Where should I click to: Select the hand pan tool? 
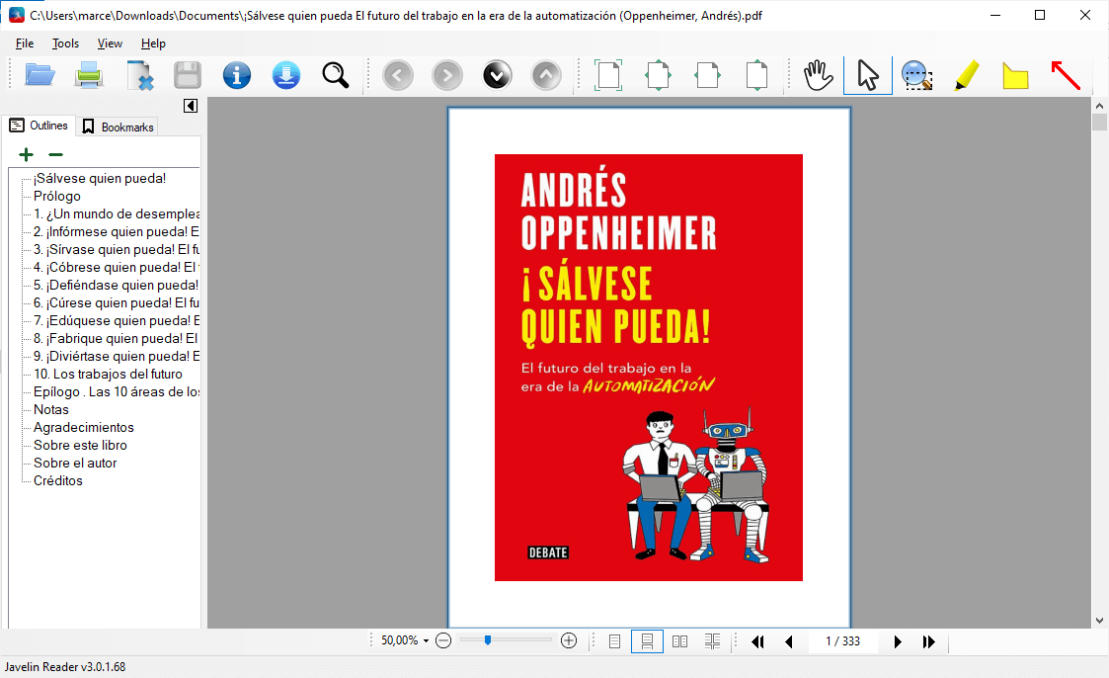click(819, 75)
